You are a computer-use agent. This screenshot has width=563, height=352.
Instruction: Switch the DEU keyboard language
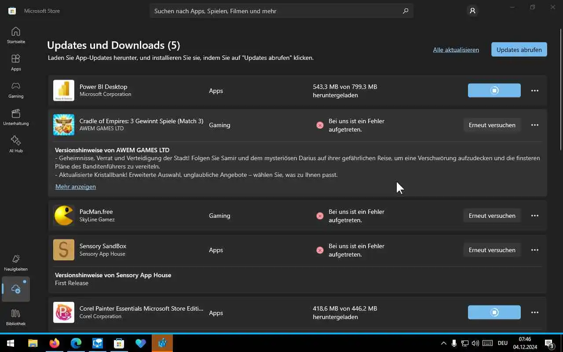click(x=503, y=343)
